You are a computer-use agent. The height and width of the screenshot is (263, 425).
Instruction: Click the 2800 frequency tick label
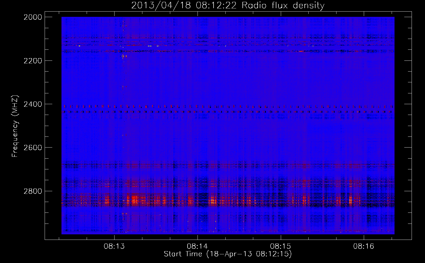33,191
